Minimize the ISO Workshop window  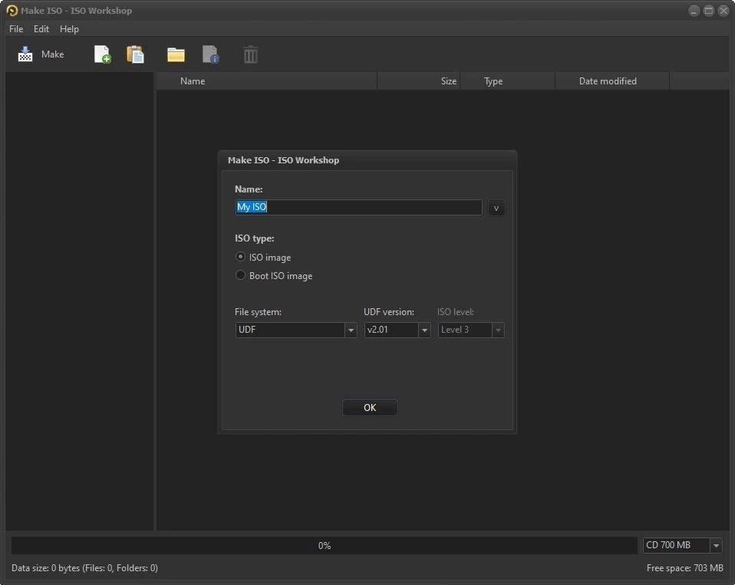coord(694,11)
